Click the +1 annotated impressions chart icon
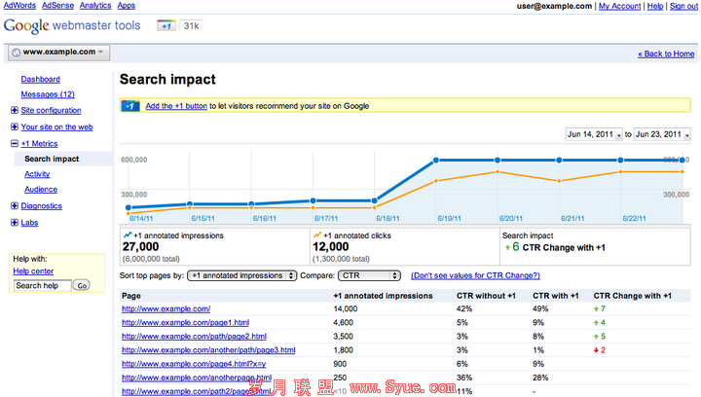 (x=128, y=235)
